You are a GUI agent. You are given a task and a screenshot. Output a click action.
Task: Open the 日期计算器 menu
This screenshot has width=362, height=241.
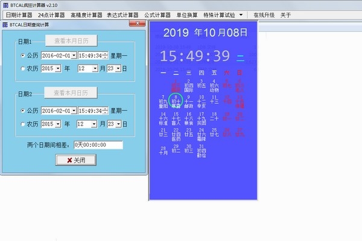point(19,15)
